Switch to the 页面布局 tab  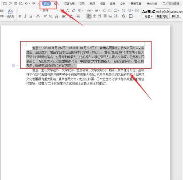pyautogui.click(x=69, y=4)
